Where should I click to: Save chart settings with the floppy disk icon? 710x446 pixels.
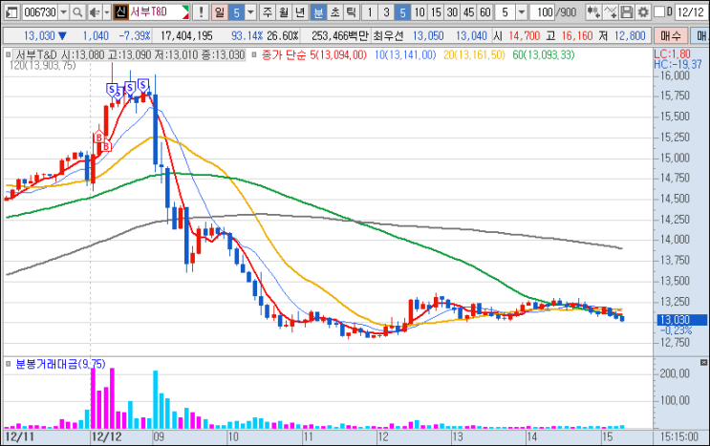click(627, 12)
